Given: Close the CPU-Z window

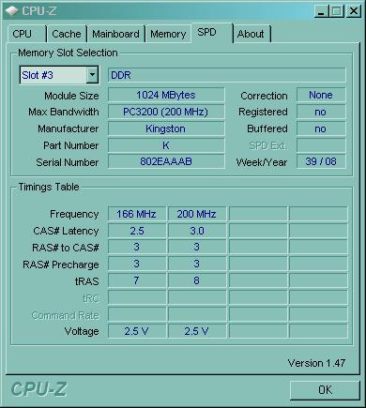Looking at the screenshot, I should tap(354, 11).
